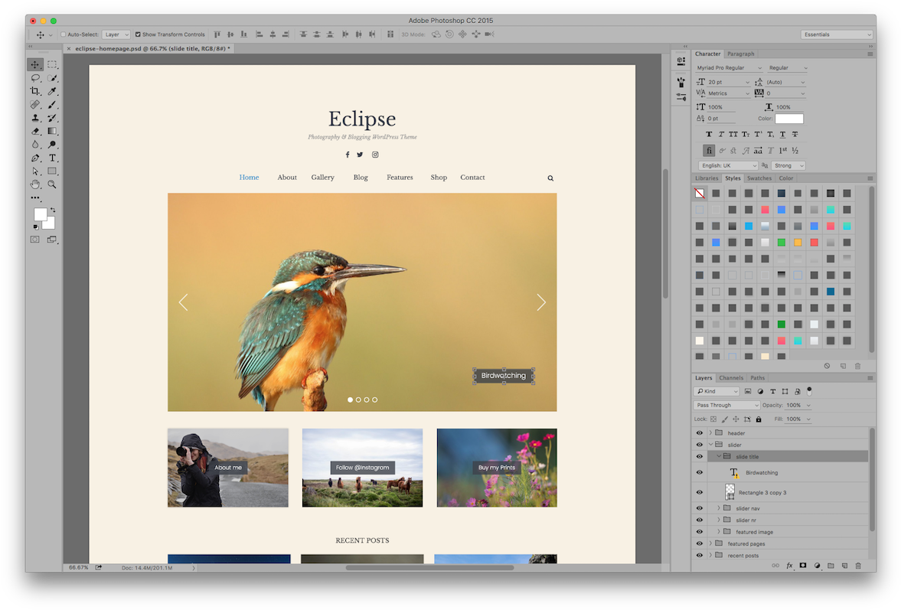Select the Horizontal Type tool
Screen dimensions: 901x610
point(52,158)
